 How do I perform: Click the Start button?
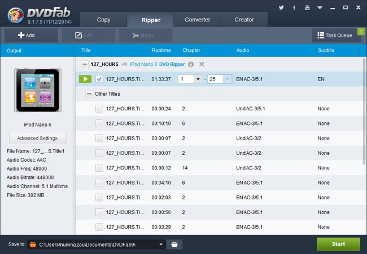(x=338, y=244)
